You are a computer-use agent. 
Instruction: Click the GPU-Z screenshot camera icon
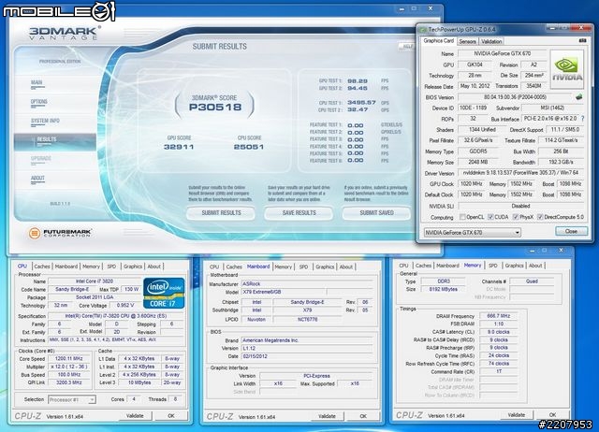(x=582, y=40)
